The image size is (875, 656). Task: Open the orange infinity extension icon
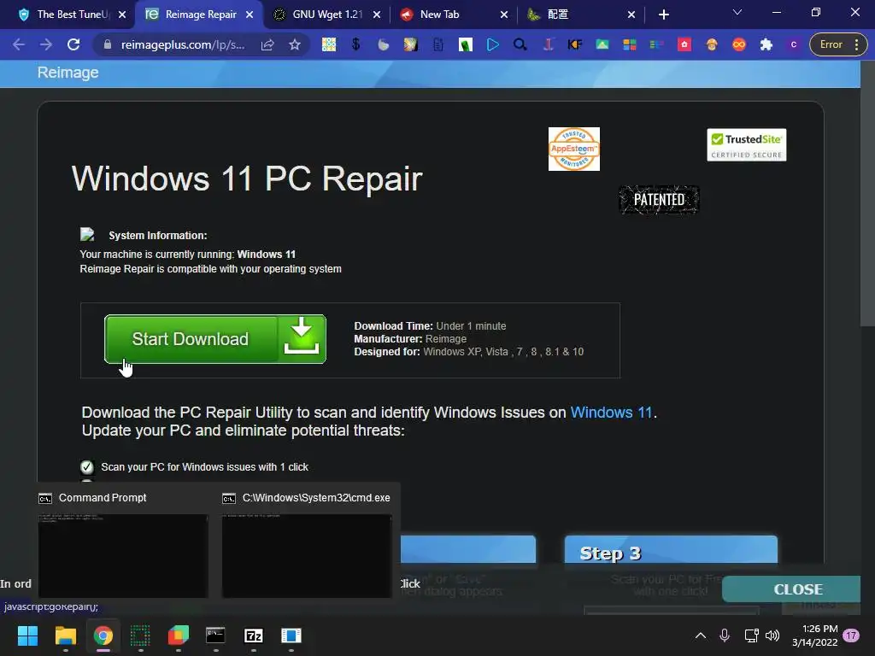[739, 44]
